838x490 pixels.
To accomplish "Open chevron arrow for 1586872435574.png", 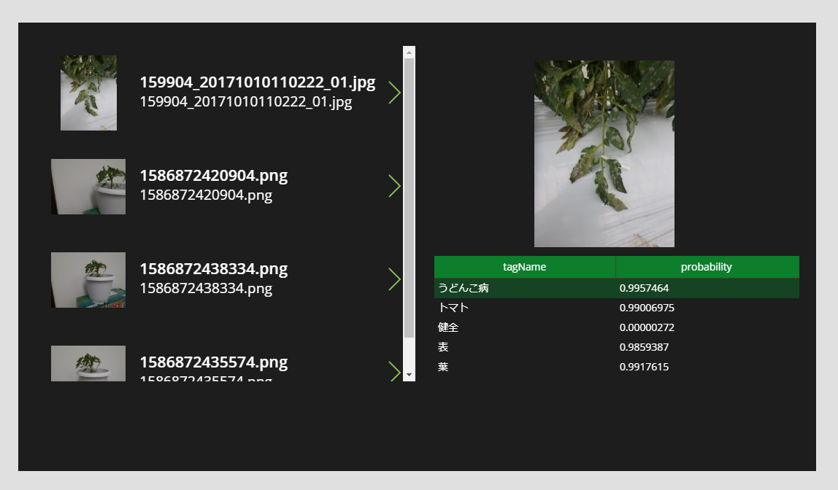I will pos(394,371).
